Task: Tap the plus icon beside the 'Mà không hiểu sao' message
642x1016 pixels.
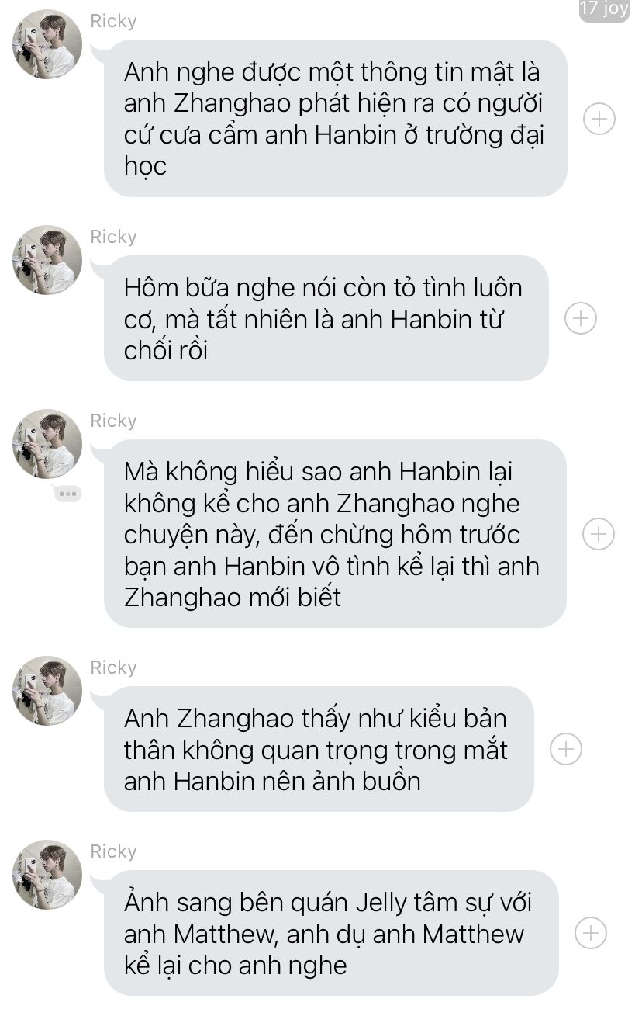Action: click(x=599, y=534)
